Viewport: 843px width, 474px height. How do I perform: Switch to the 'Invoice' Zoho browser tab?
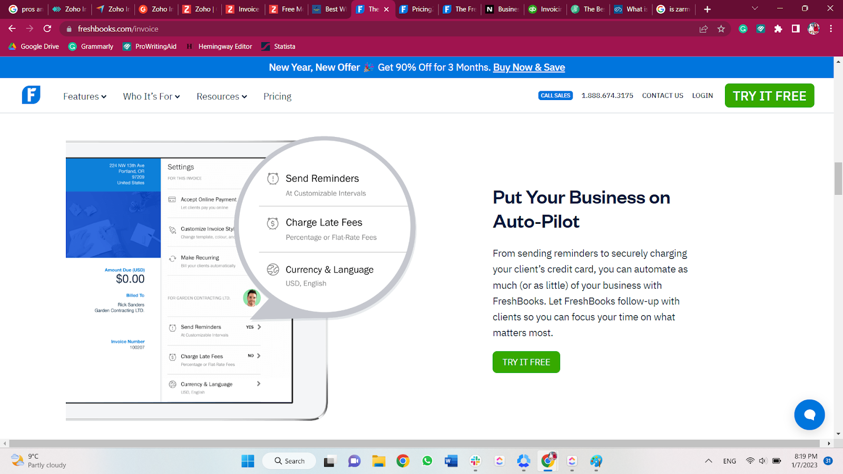pos(243,9)
